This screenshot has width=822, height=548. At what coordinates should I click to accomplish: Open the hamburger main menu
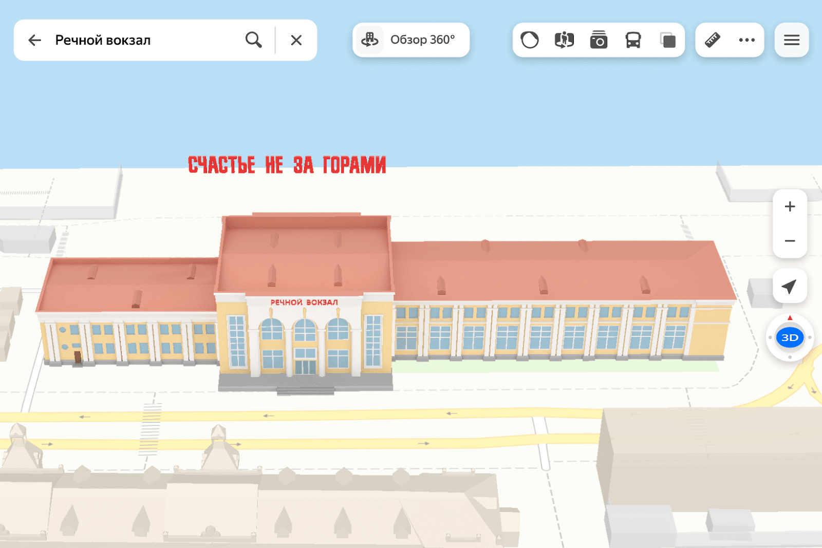(791, 40)
